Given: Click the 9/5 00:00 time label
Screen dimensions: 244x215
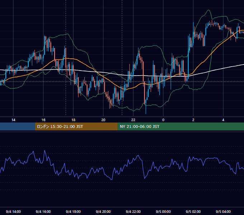Looking at the screenshot, I should pos(163,211).
